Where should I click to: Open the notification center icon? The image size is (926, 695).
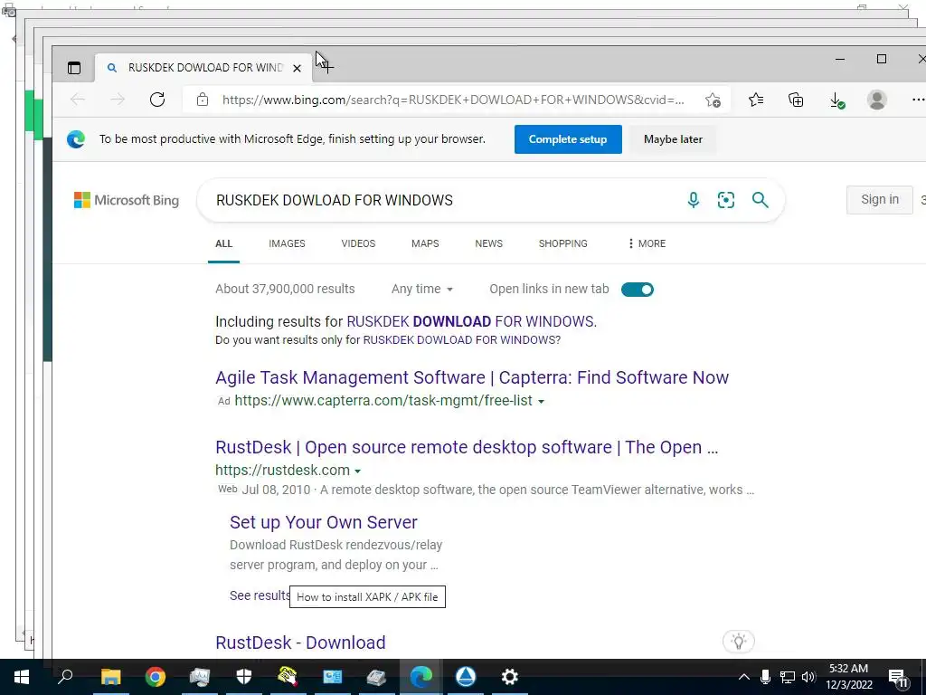[898, 678]
